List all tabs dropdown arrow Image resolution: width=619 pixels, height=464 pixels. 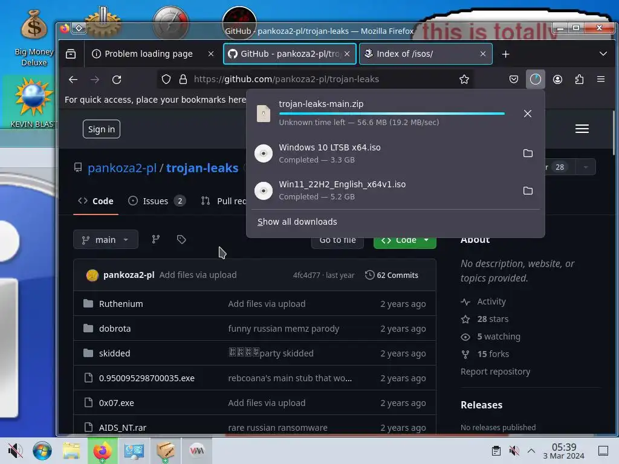coord(603,54)
